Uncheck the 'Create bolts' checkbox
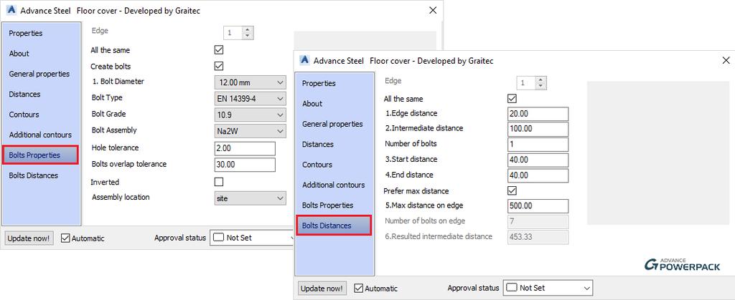735x300 pixels. click(x=218, y=66)
